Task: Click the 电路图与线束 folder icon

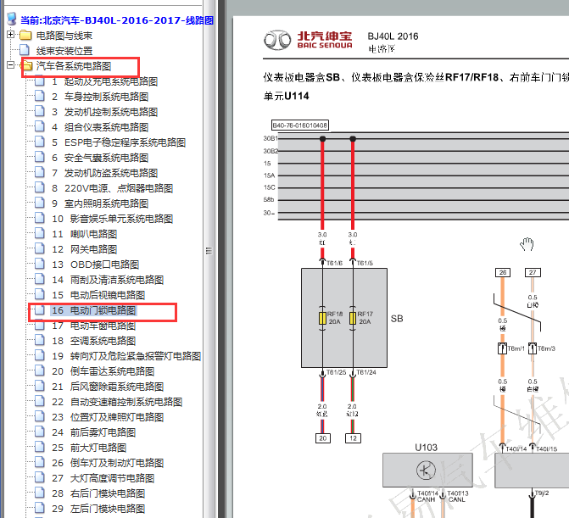Action: tap(25, 36)
